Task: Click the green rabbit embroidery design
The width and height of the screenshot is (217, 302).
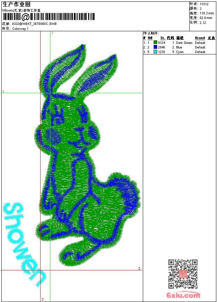Action: coord(87,155)
